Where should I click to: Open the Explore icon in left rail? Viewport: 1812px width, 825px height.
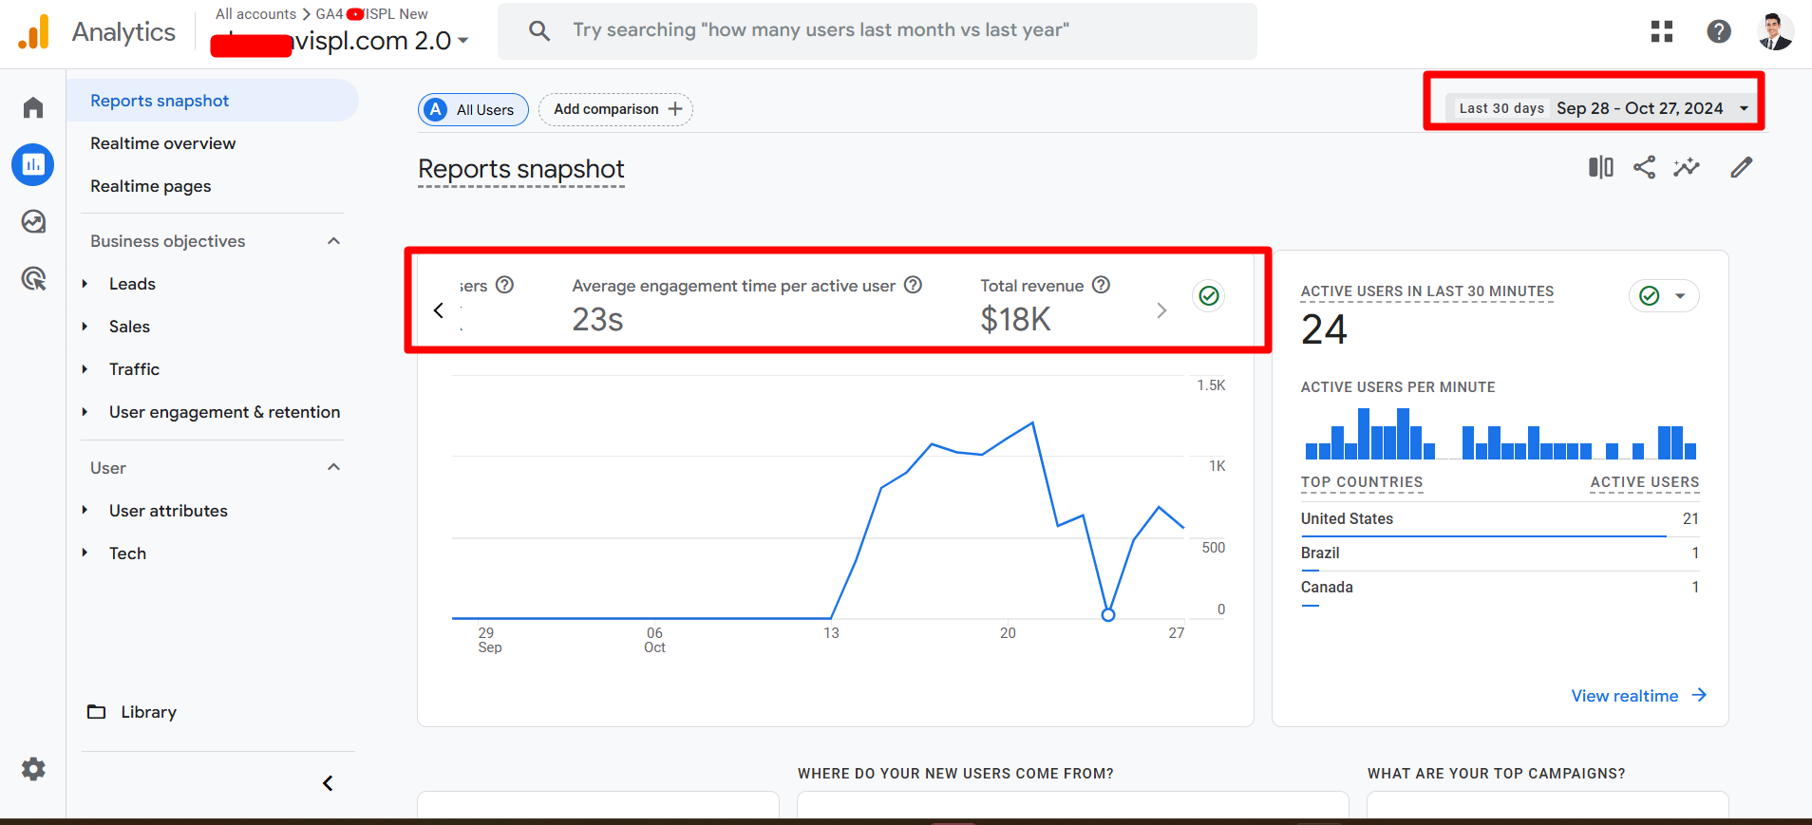33,221
